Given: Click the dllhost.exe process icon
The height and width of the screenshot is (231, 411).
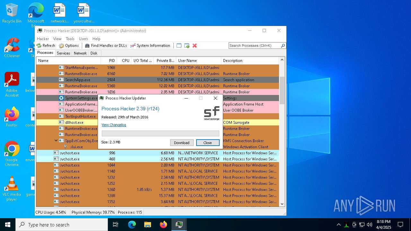Looking at the screenshot, I should click(61, 123).
